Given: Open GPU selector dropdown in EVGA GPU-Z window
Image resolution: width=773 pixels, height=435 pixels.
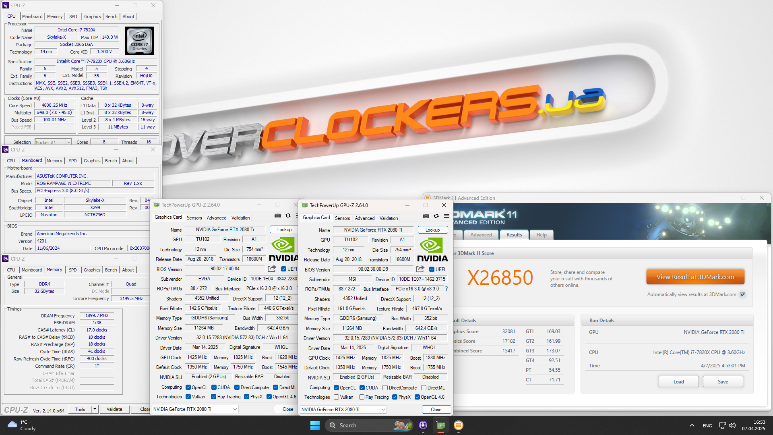Looking at the screenshot, I should point(195,409).
